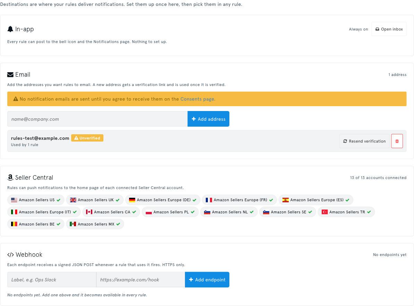Select the Amazon Sellers PL label
The image size is (414, 306).
click(171, 212)
